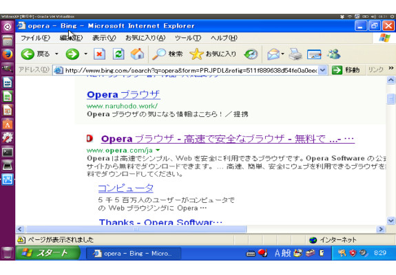
Task: Expand the リンク toolbar chevron
Action: pyautogui.click(x=391, y=68)
